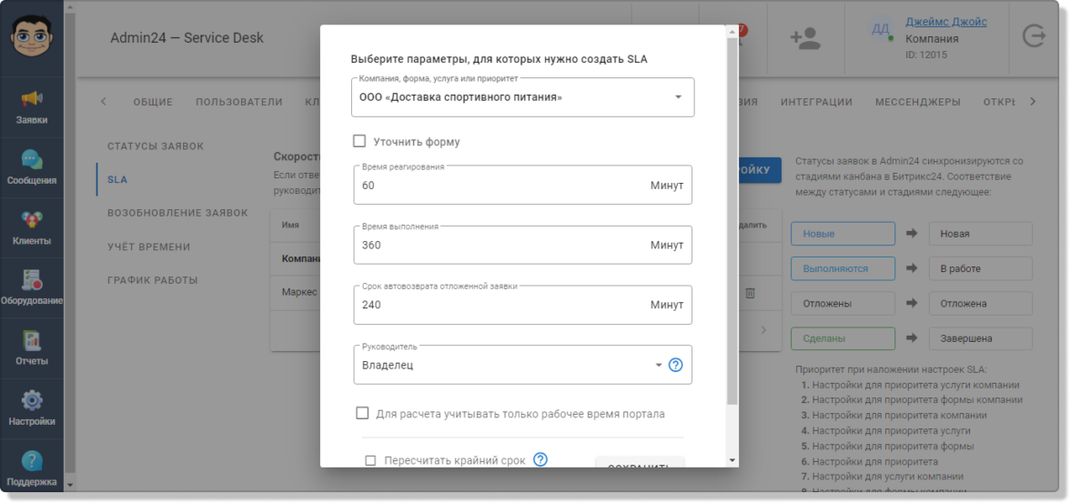Select the SLA settings section
1070x503 pixels.
117,180
